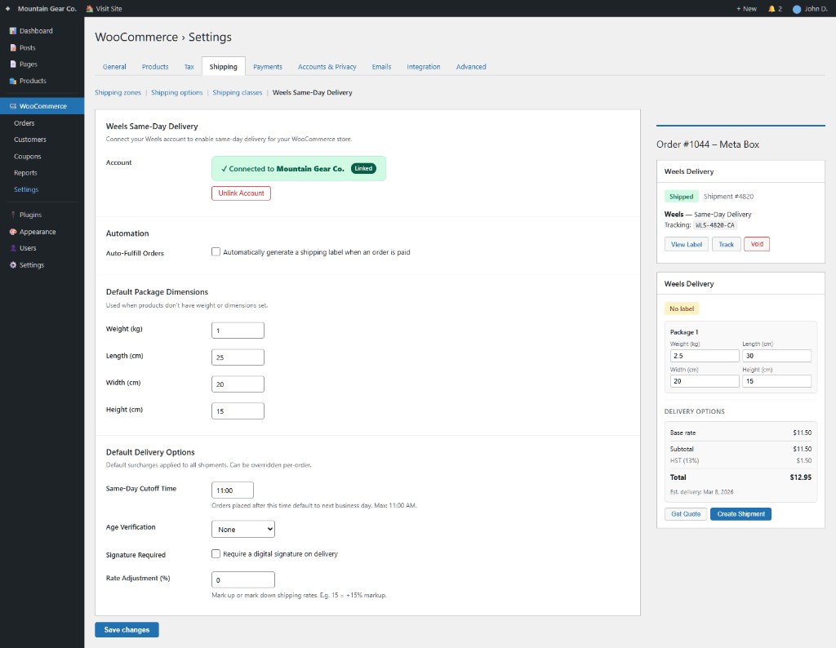Open the Appearance menu in the sidebar
Screen dimensions: 836x648
point(38,231)
